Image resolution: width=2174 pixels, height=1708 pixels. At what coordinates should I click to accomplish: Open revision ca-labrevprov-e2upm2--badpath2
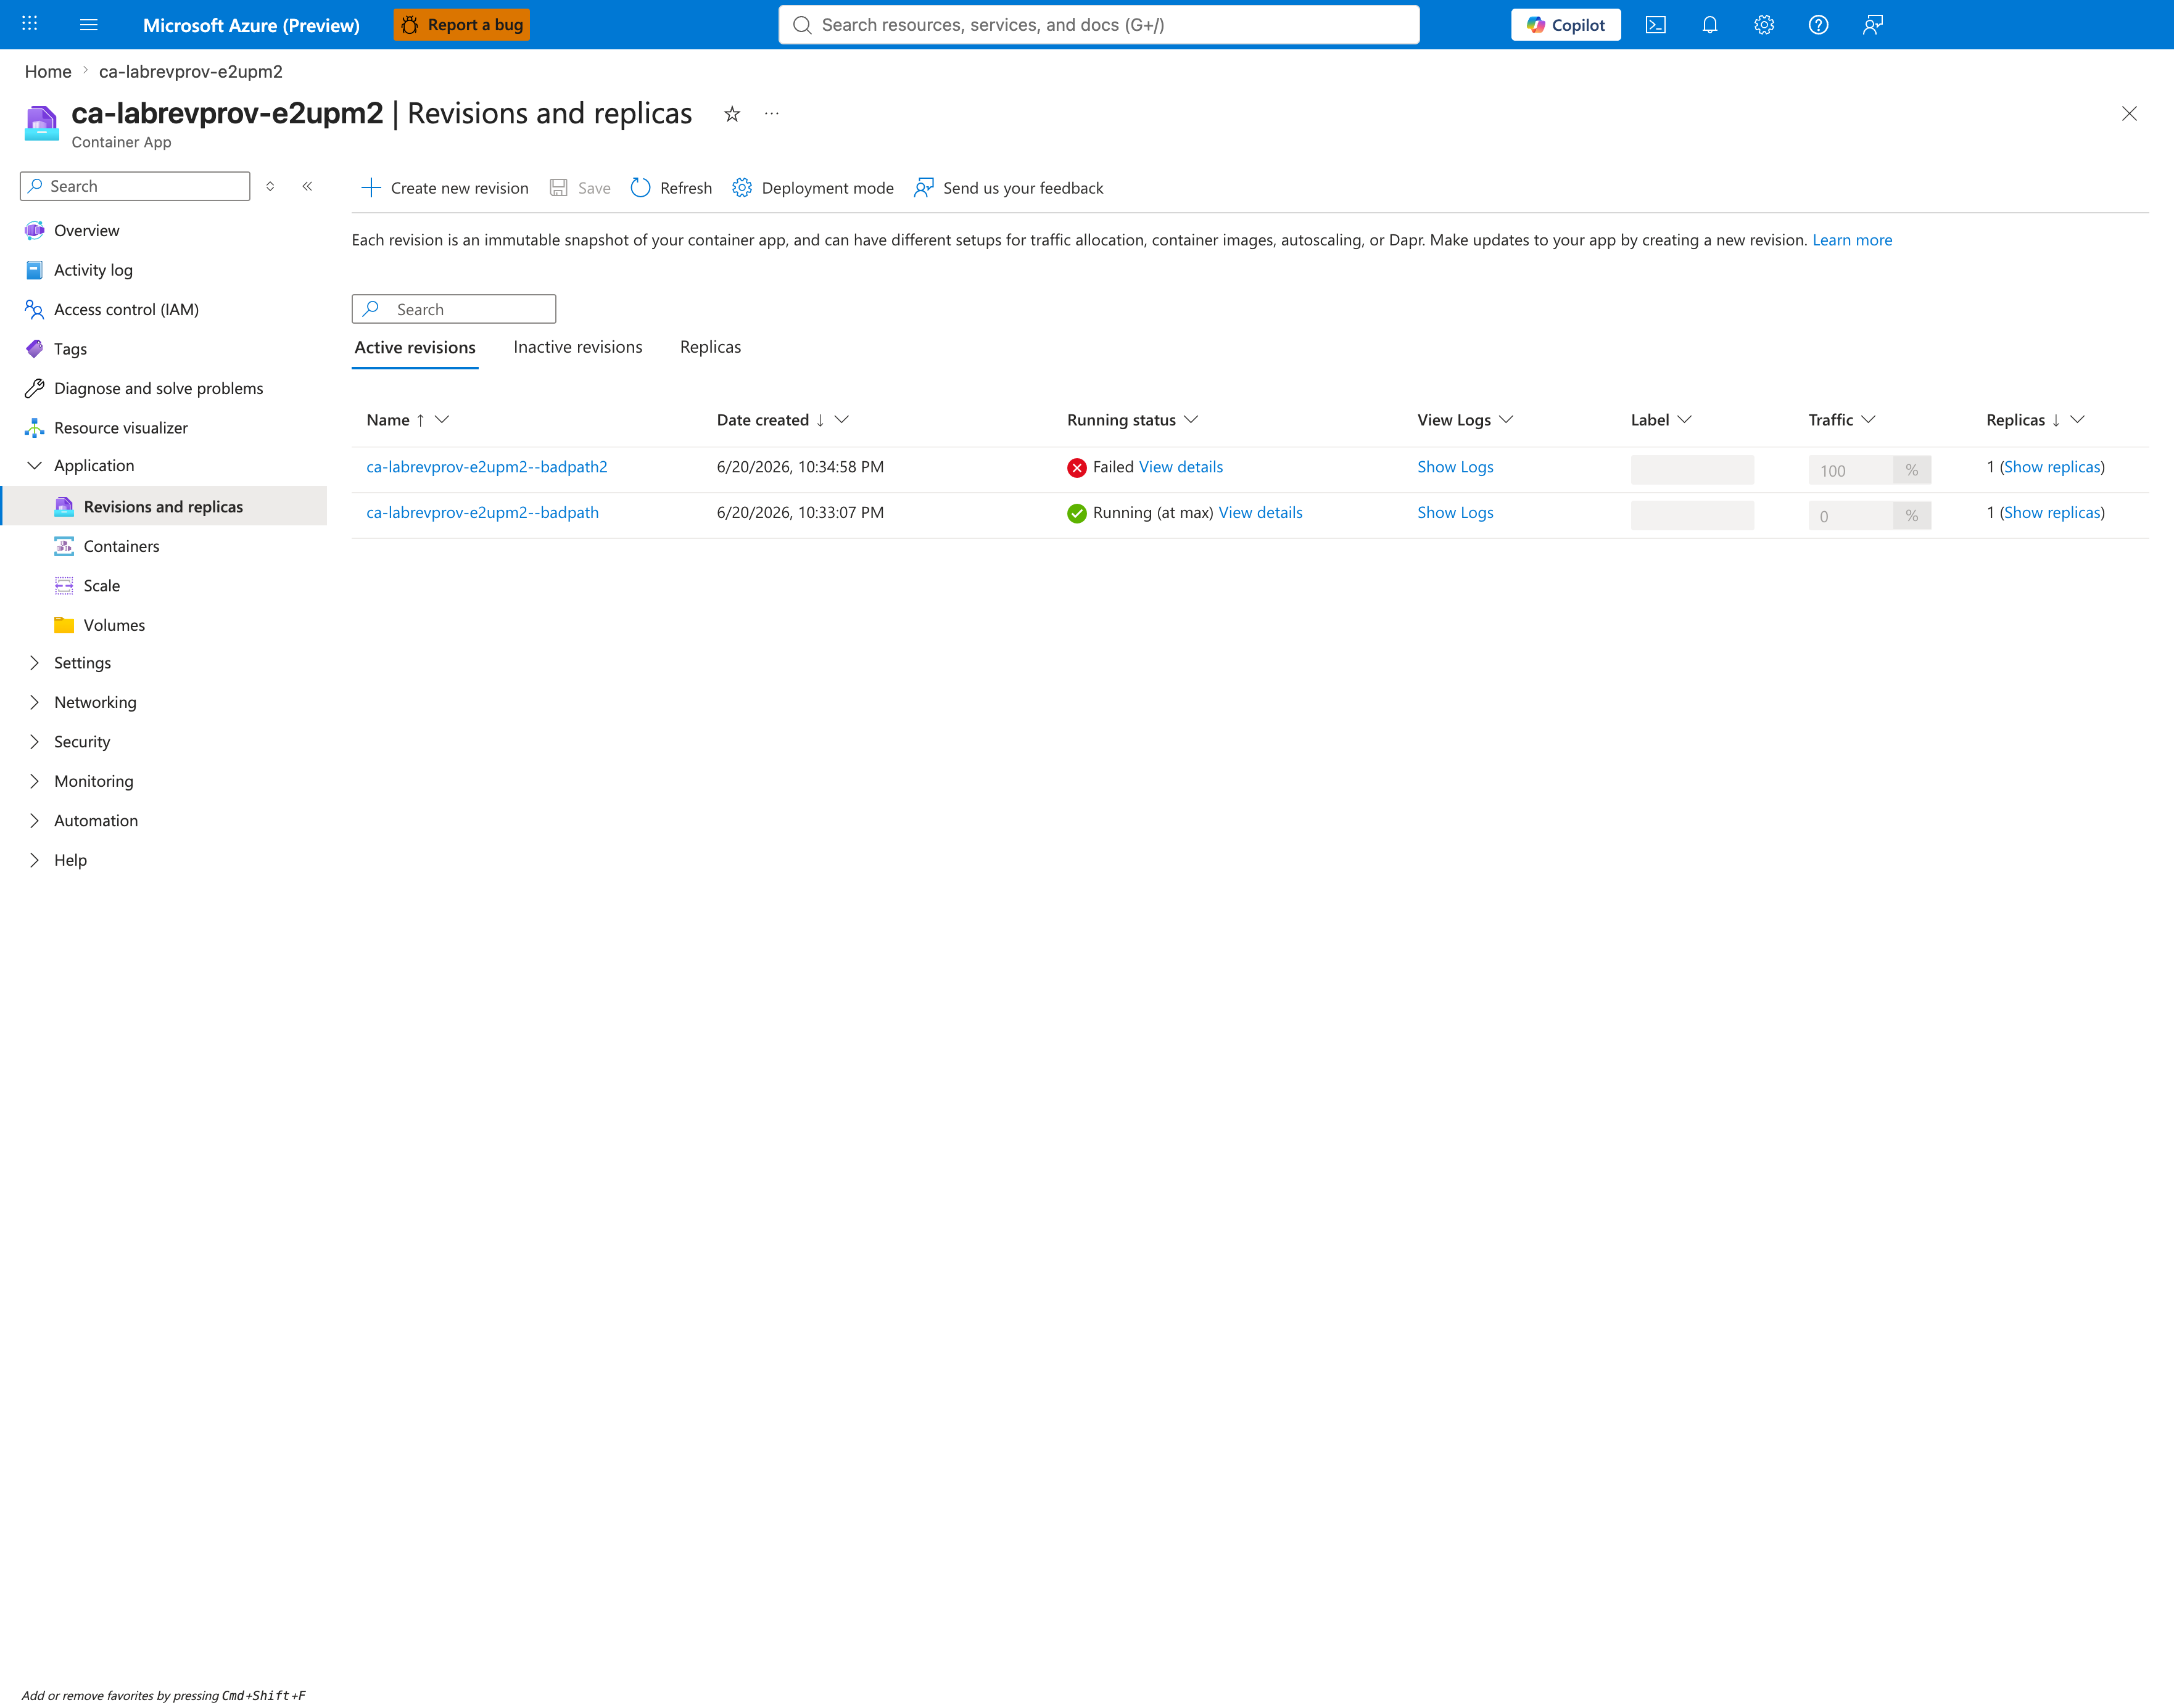486,467
